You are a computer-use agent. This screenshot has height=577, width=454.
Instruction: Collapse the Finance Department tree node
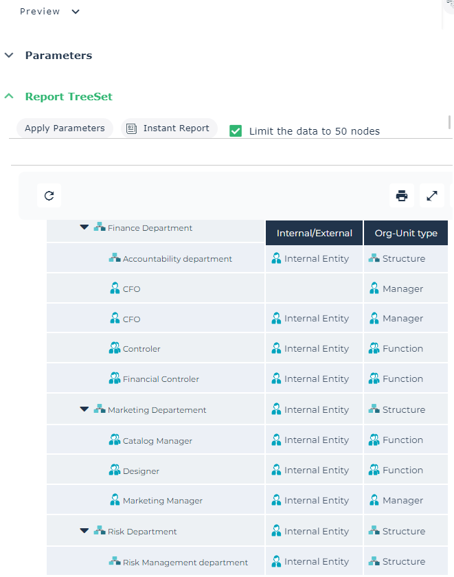(x=84, y=227)
